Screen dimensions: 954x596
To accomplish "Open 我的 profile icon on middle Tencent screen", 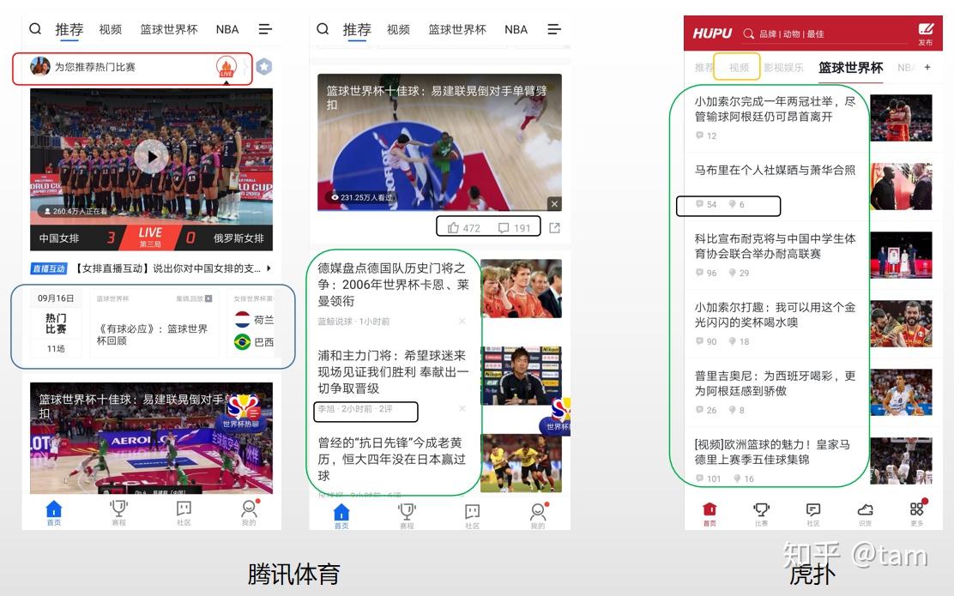I will tap(538, 515).
